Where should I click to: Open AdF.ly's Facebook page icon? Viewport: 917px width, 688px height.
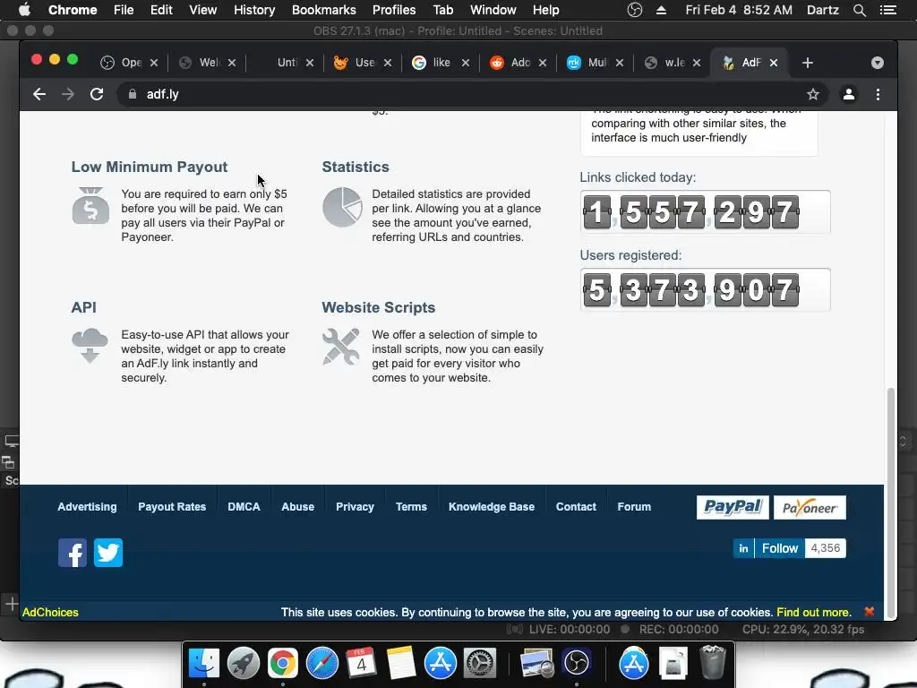point(73,553)
